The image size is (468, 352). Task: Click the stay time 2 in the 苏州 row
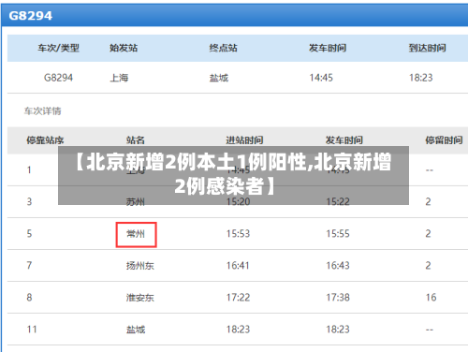[428, 201]
